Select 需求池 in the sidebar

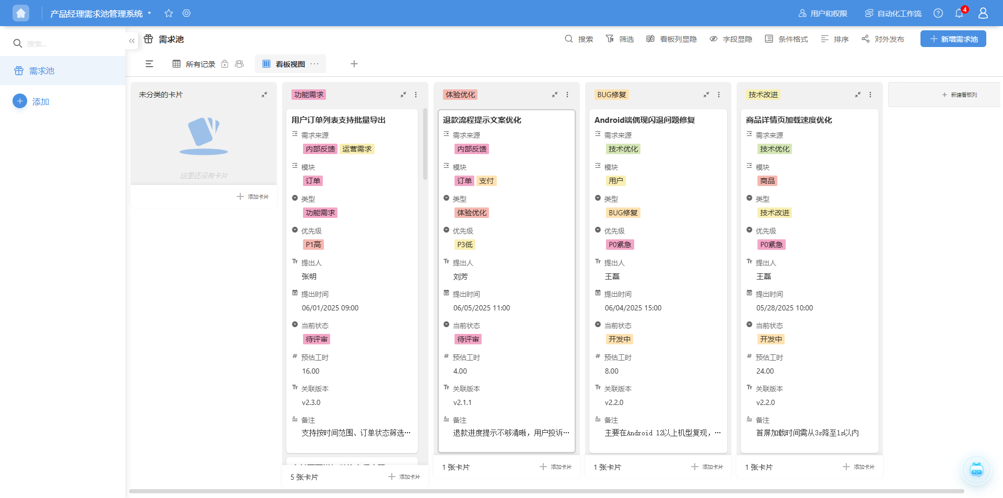tap(63, 71)
